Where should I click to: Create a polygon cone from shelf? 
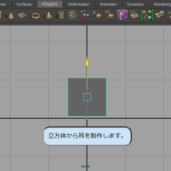pos(10,15)
